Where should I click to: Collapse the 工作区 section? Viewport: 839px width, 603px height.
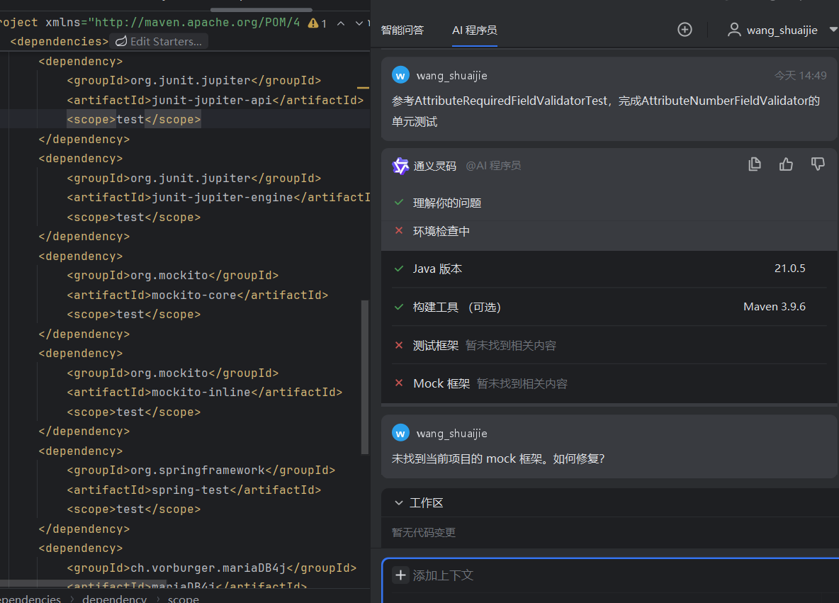398,503
